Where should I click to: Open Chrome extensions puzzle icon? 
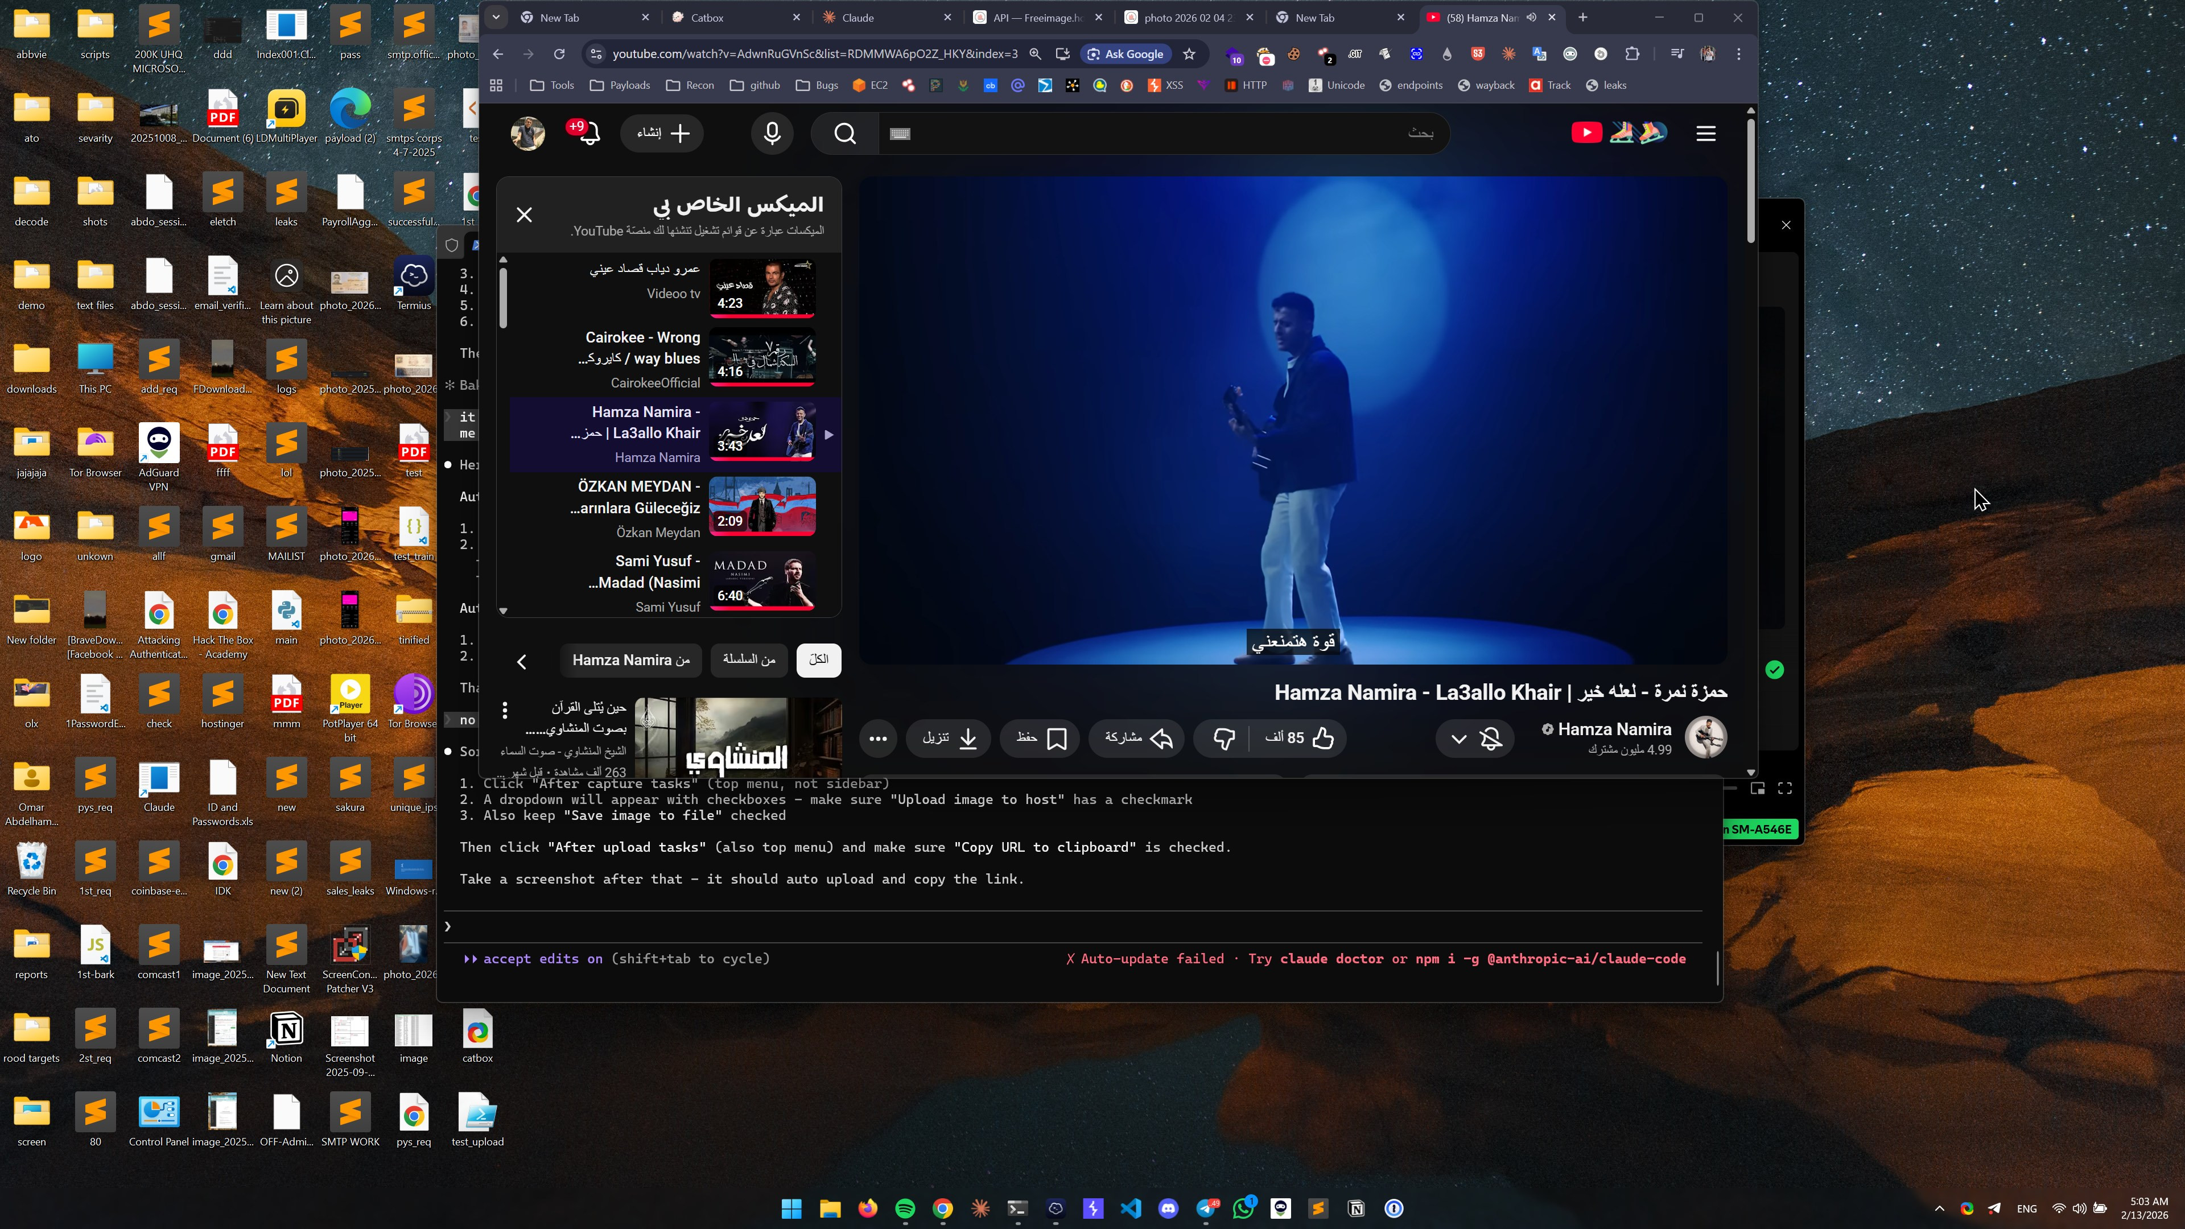(x=1632, y=54)
